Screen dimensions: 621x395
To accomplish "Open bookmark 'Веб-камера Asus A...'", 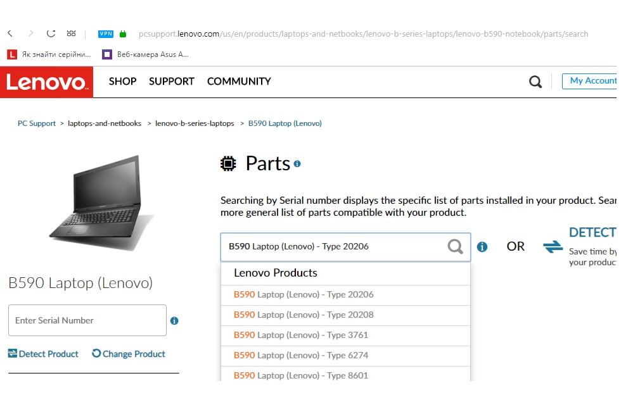I will (x=145, y=54).
